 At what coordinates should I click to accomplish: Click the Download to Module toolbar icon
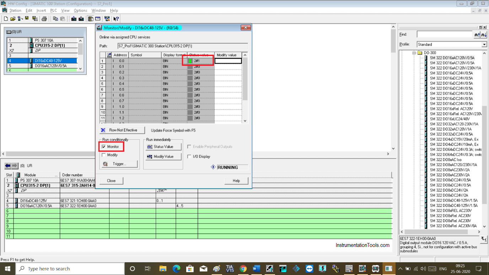[x=74, y=19]
